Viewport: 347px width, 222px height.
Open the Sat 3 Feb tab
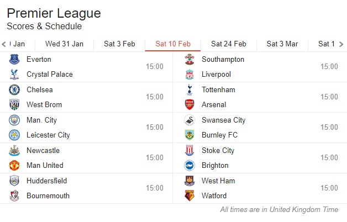point(119,44)
